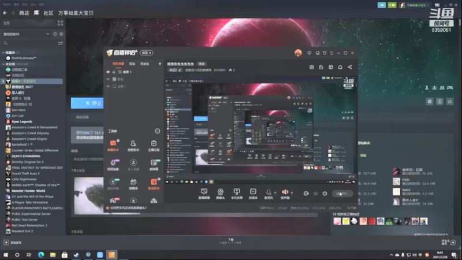
Task: Expand the microphone options arrow
Action: click(x=275, y=193)
